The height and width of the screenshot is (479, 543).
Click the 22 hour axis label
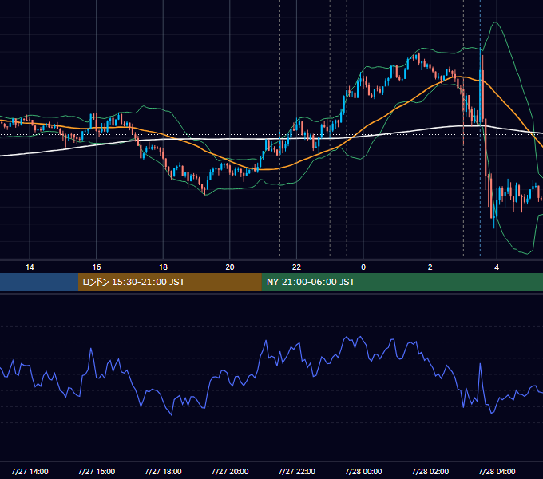coord(296,267)
